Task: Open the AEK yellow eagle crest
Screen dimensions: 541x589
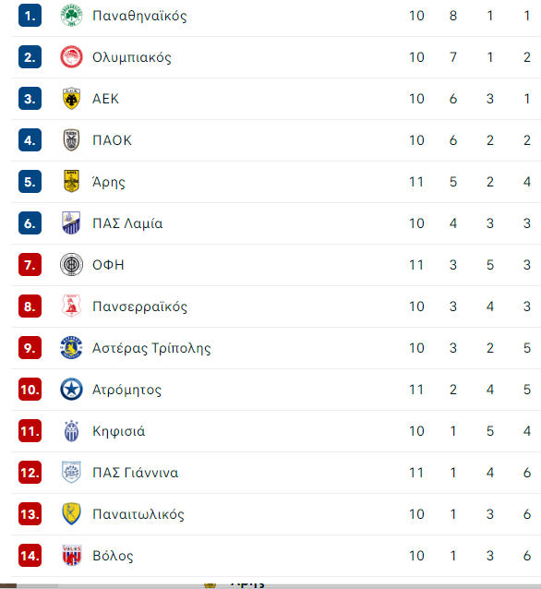Action: click(71, 99)
